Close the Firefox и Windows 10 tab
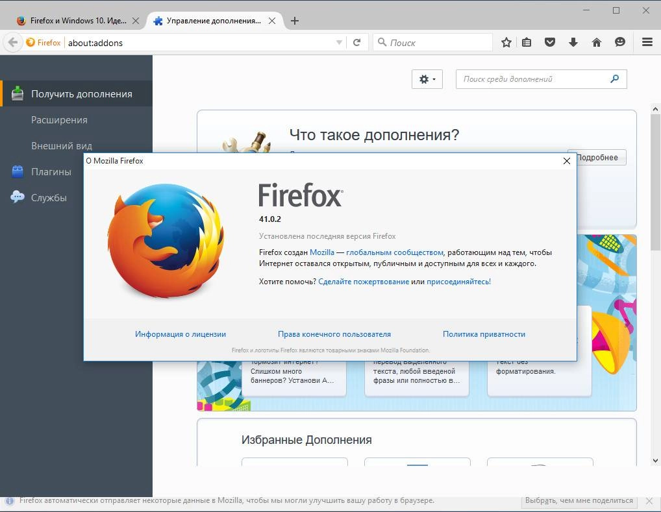Image resolution: width=661 pixels, height=512 pixels. [x=136, y=21]
